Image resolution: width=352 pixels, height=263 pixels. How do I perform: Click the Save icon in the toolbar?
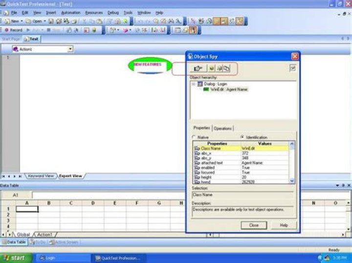[51, 21]
